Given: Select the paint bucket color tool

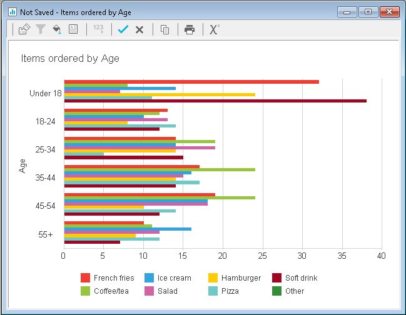Looking at the screenshot, I should point(57,29).
